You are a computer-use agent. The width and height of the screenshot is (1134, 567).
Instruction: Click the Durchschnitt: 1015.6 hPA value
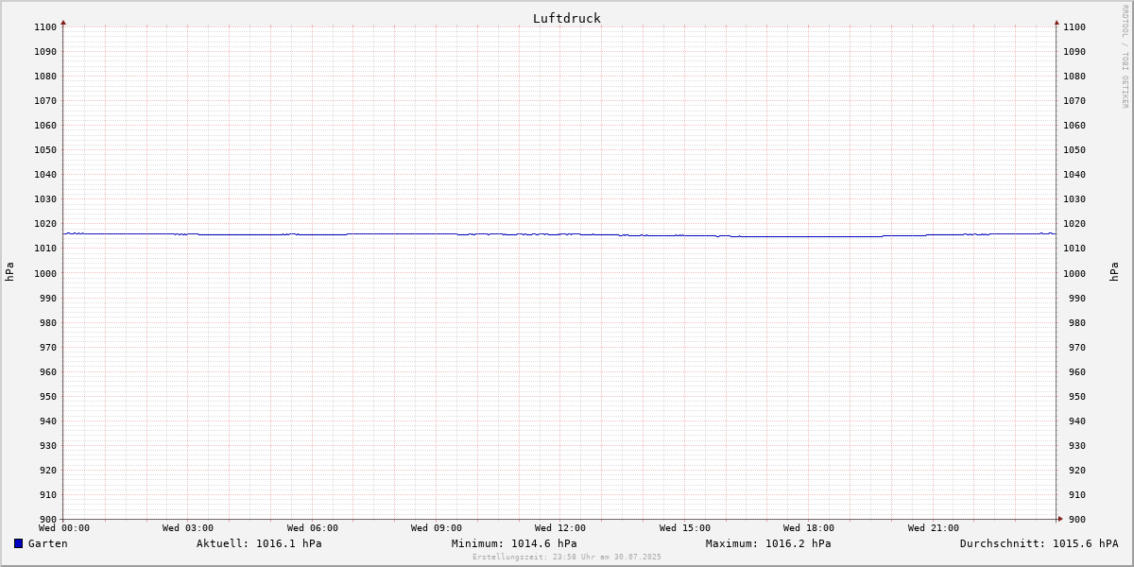point(1039,543)
